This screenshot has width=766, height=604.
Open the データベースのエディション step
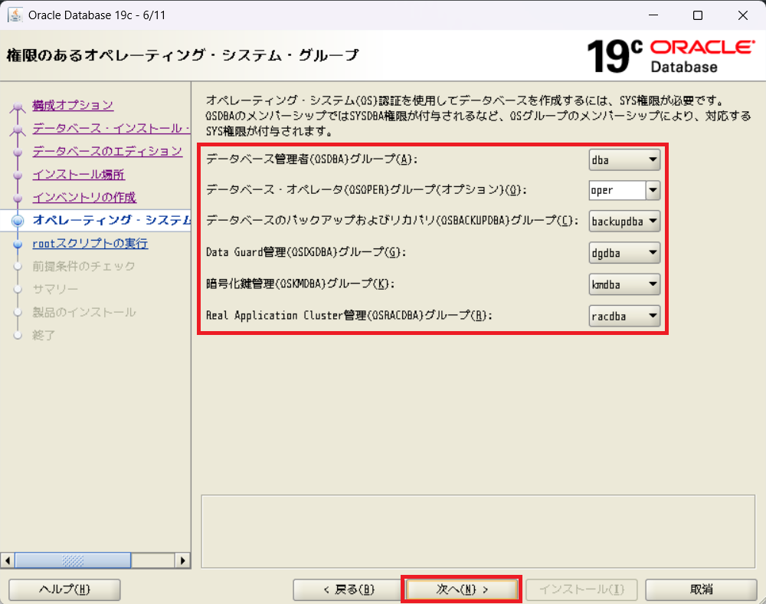tap(107, 151)
